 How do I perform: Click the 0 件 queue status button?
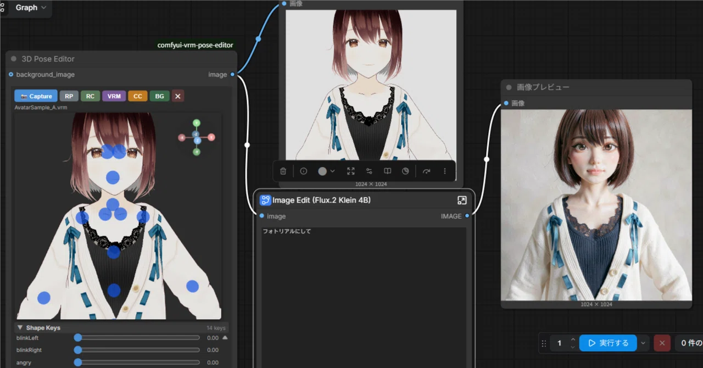pos(689,343)
